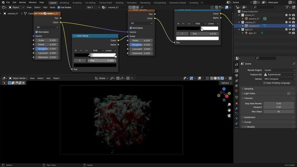Toggle the camera view icon in viewport
This screenshot has height=167, width=297.
[229, 116]
